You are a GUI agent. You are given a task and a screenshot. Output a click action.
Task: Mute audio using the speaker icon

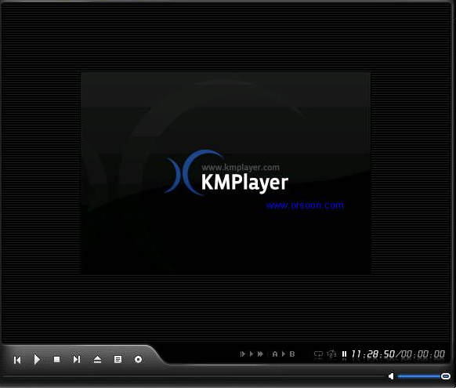click(x=391, y=376)
